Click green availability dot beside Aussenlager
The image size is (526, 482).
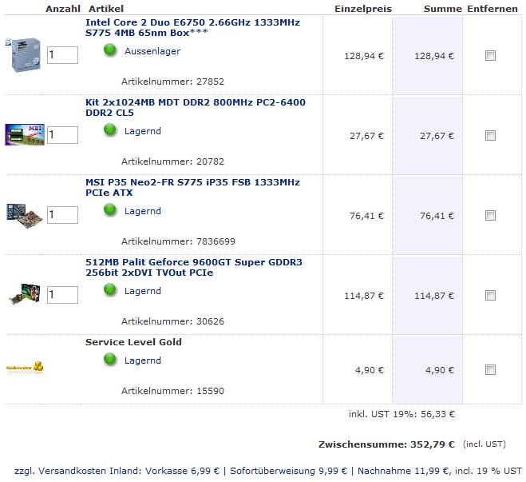[x=109, y=50]
